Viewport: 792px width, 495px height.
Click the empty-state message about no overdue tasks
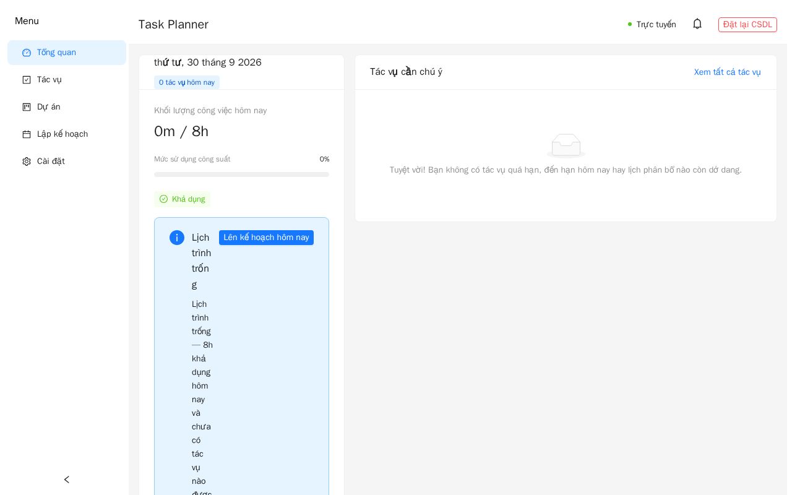pyautogui.click(x=566, y=170)
